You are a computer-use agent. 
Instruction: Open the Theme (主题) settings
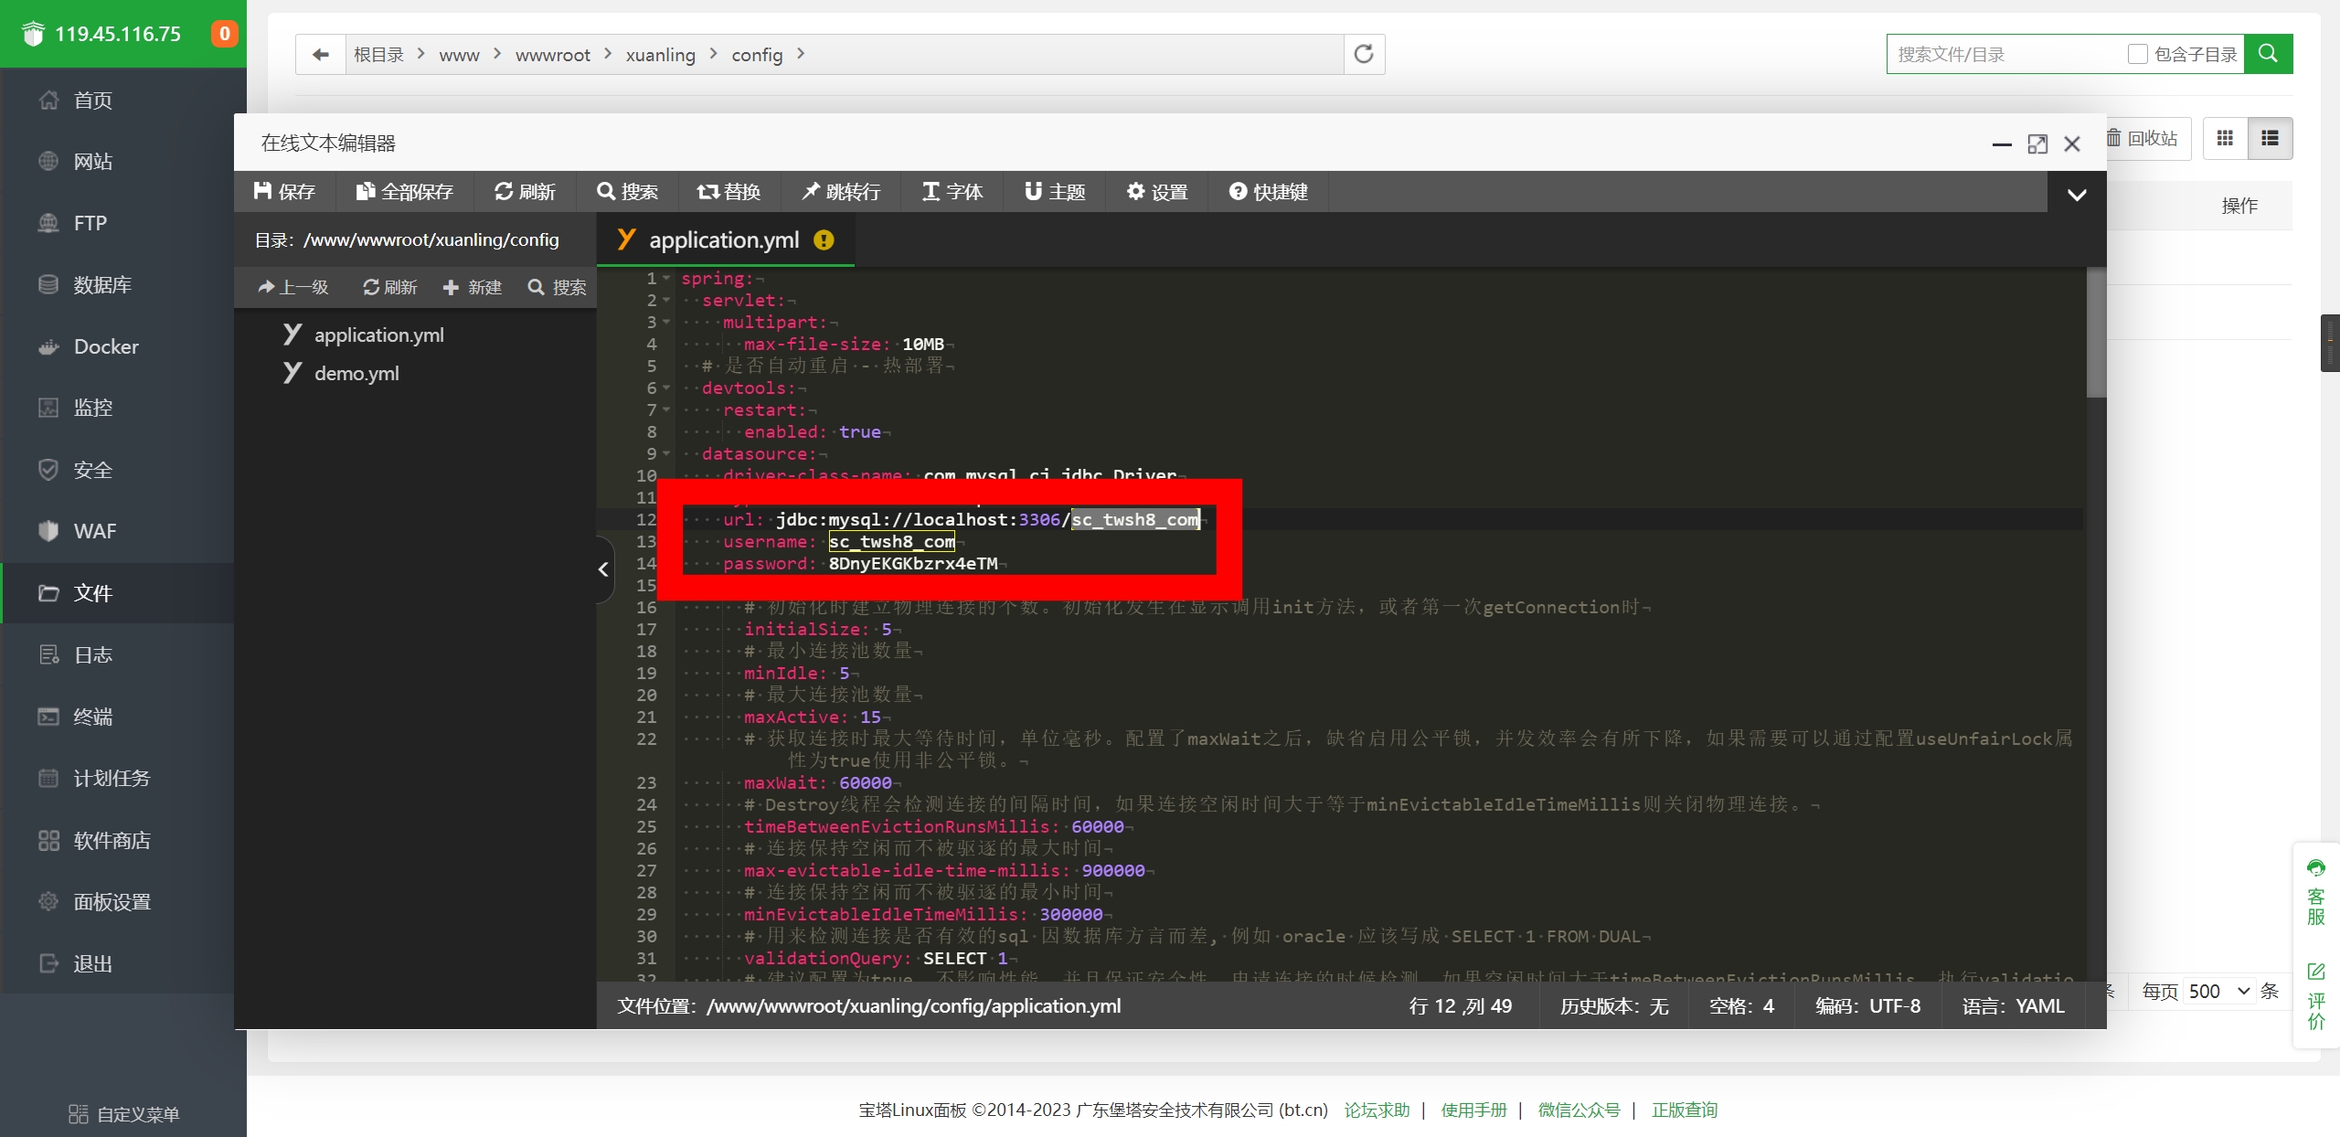[x=1054, y=192]
